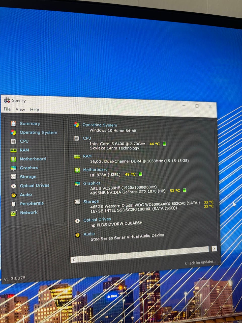Click the Operating System Windows-flag sidebar icon
The height and width of the screenshot is (323, 242).
13,132
